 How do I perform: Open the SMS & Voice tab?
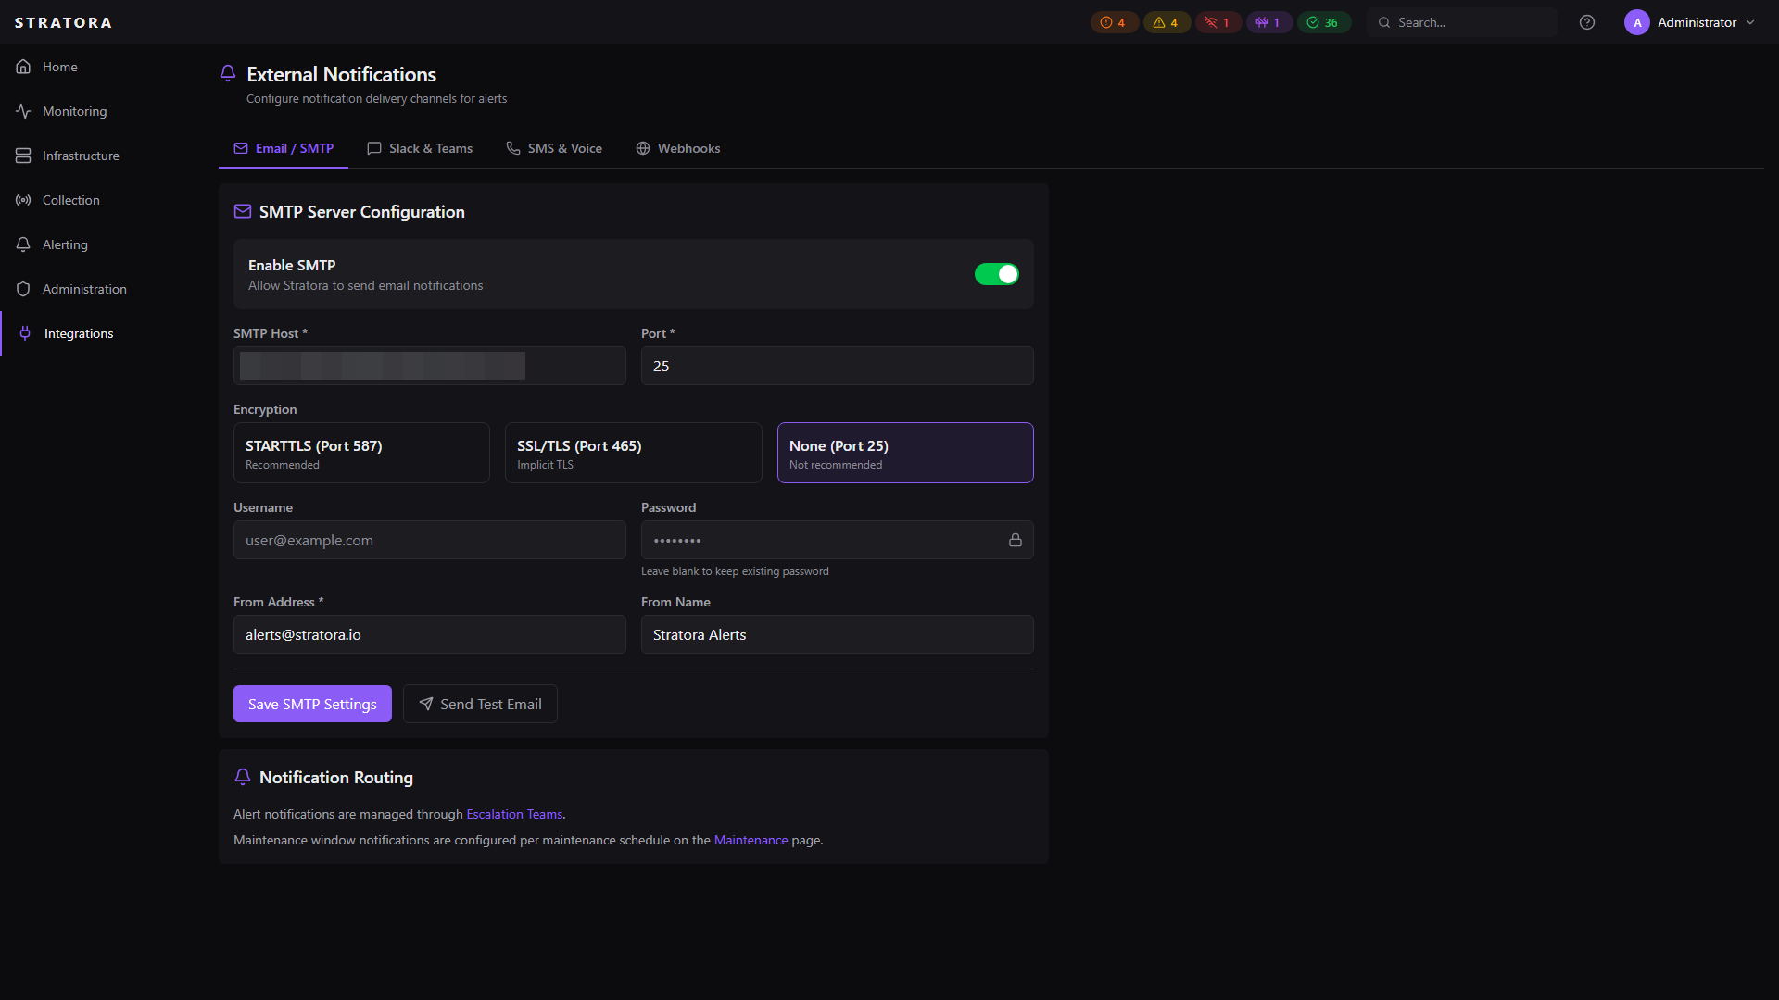554,148
